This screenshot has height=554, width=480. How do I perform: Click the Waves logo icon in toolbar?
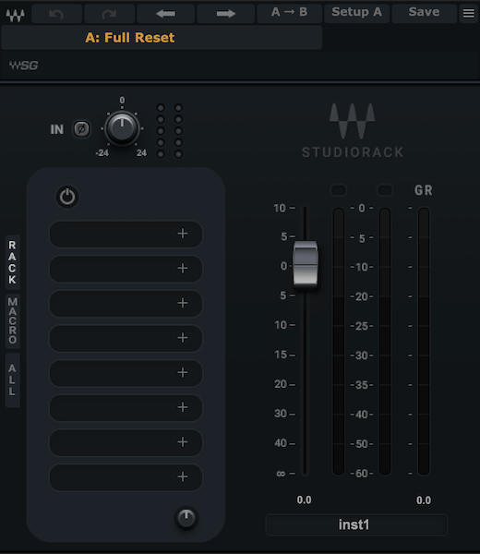[x=15, y=14]
